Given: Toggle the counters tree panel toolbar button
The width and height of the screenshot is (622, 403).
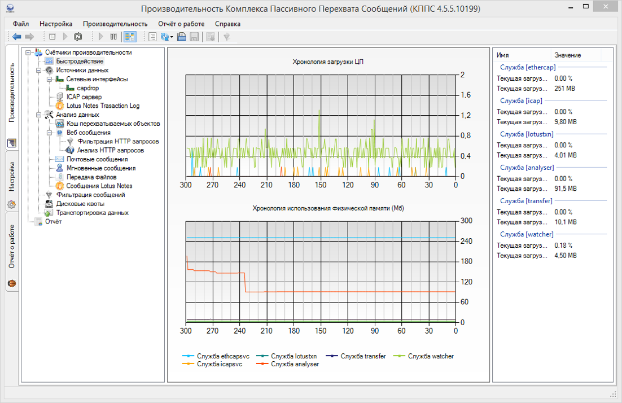Looking at the screenshot, I should pos(129,37).
